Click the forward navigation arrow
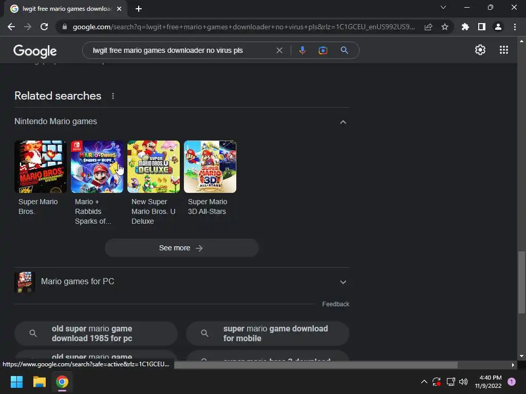The width and height of the screenshot is (526, 394). point(28,27)
